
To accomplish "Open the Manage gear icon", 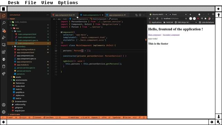I will click(x=4, y=112).
